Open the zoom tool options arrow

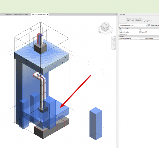coord(113,47)
